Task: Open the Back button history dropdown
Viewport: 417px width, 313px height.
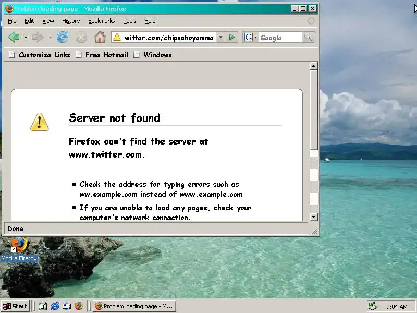Action: tap(26, 37)
